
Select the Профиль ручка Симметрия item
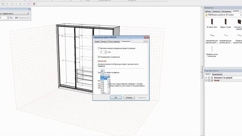click(x=212, y=51)
